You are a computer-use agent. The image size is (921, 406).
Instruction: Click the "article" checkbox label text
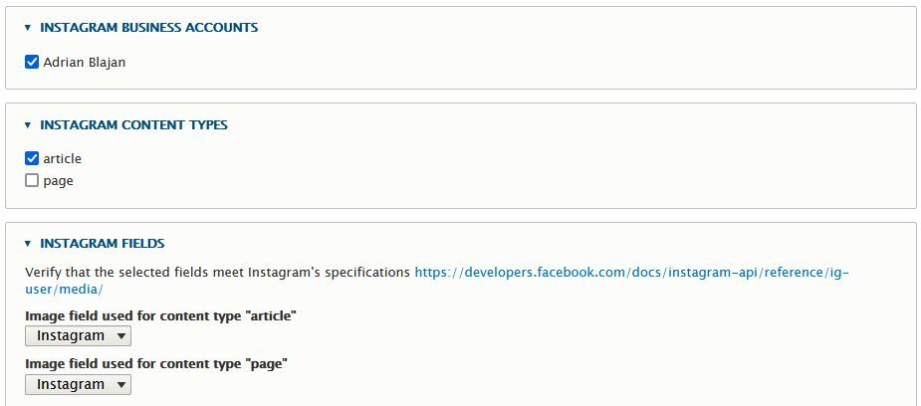62,158
